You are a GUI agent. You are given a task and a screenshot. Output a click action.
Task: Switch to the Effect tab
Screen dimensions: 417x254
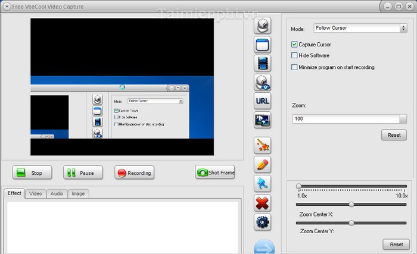tap(14, 193)
